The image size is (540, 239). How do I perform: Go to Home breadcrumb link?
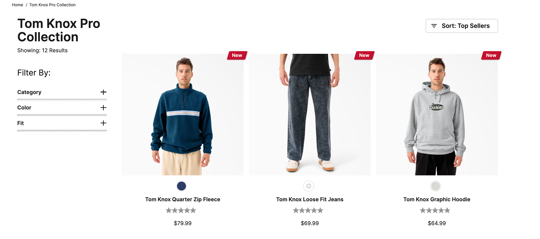(17, 5)
